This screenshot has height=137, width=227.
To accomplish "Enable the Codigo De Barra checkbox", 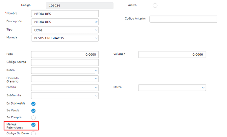I will point(33,134).
